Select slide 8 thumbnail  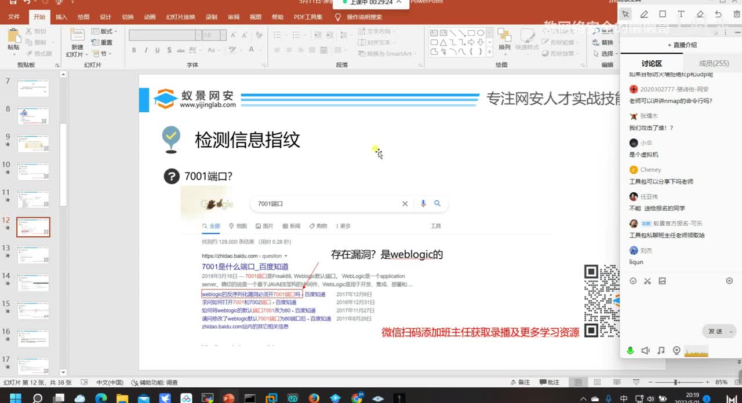pyautogui.click(x=33, y=115)
